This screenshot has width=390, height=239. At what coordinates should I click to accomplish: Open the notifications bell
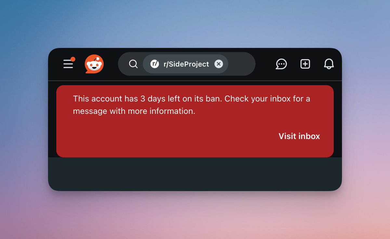pyautogui.click(x=329, y=64)
